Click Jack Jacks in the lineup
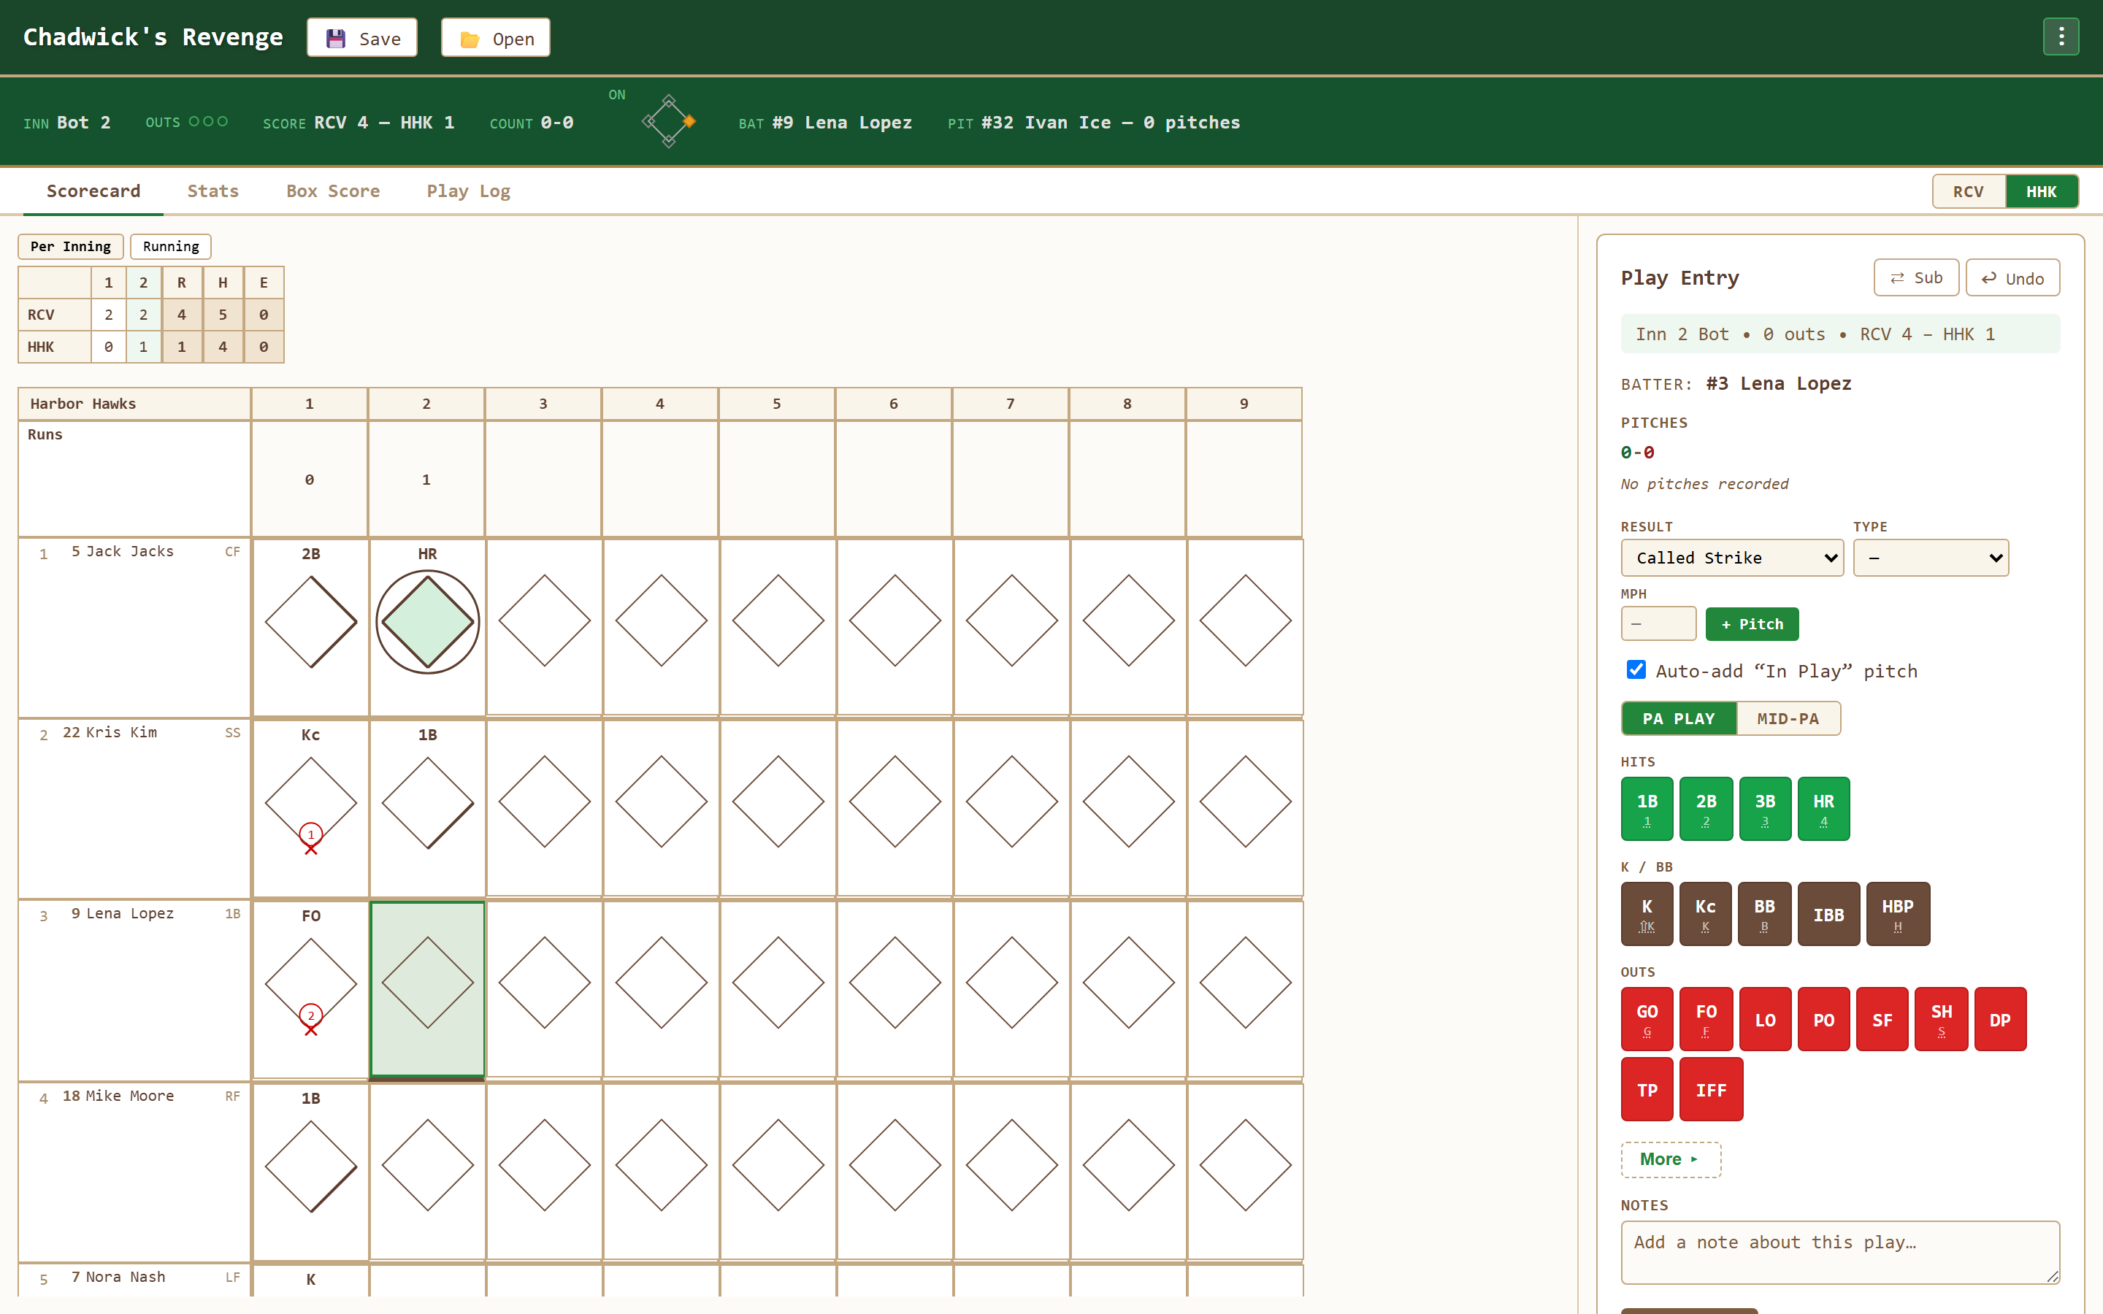This screenshot has width=2103, height=1314. coord(129,551)
